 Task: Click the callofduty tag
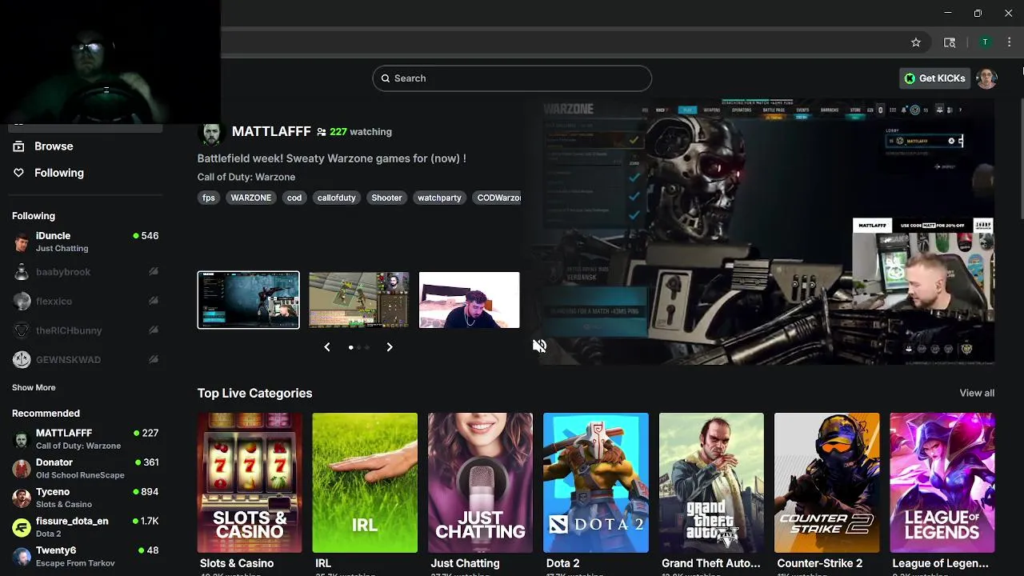(336, 198)
